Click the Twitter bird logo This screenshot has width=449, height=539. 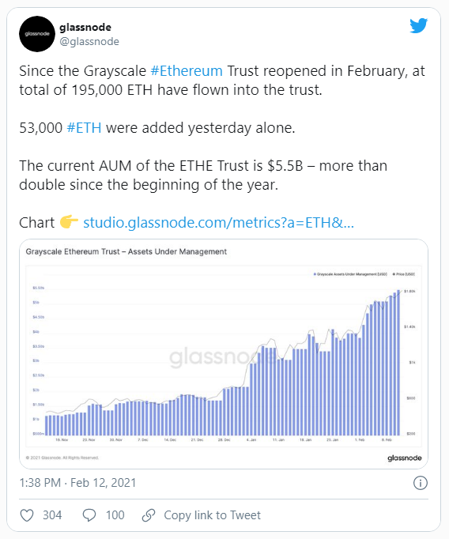tap(418, 26)
